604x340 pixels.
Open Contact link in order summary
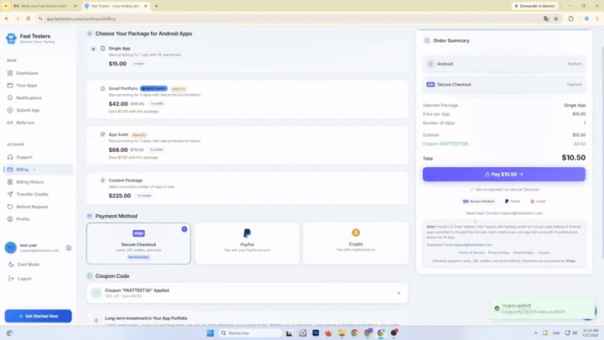coord(544,253)
